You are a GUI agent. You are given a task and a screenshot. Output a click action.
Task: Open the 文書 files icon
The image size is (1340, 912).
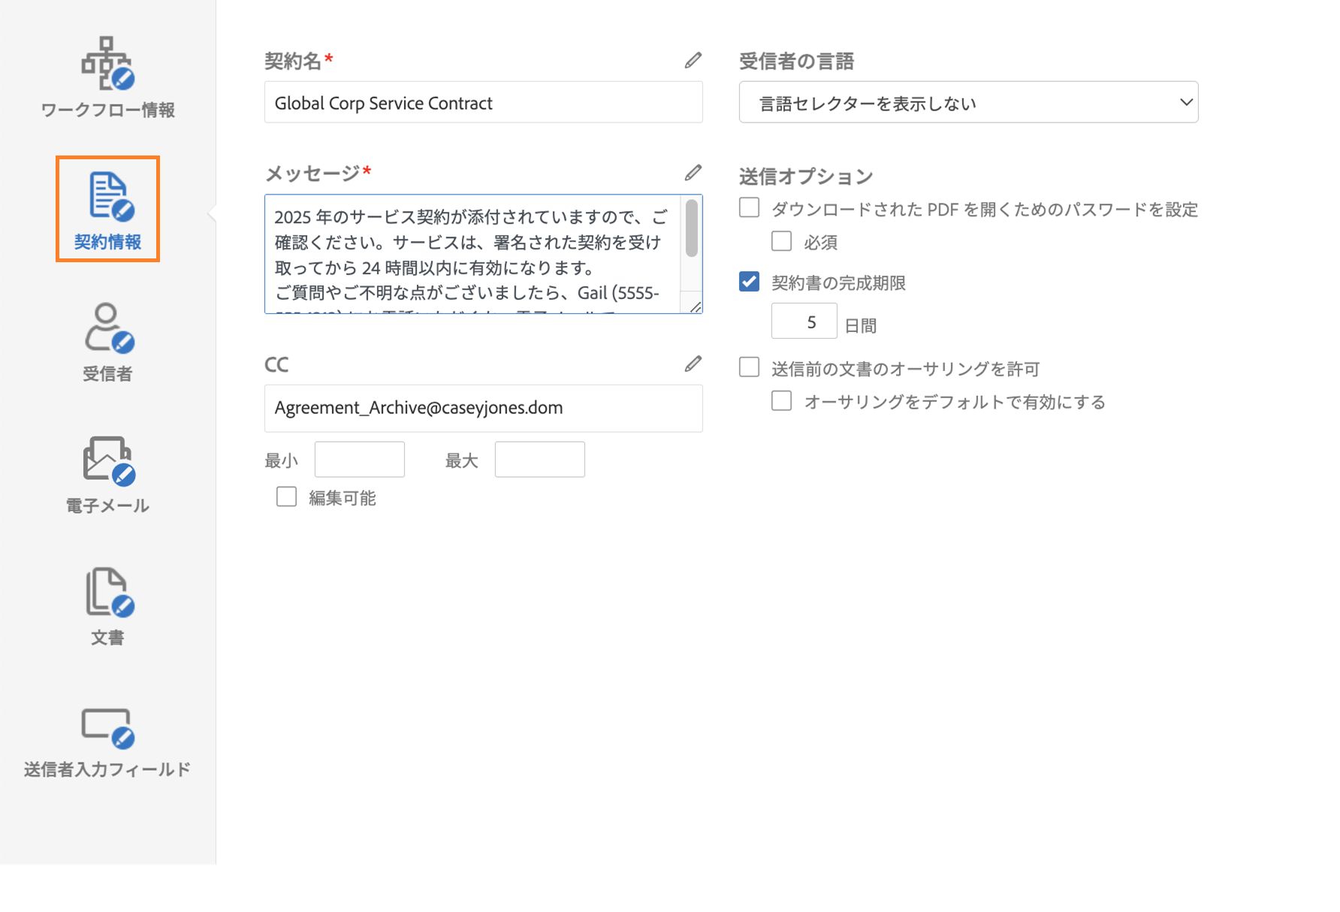110,592
